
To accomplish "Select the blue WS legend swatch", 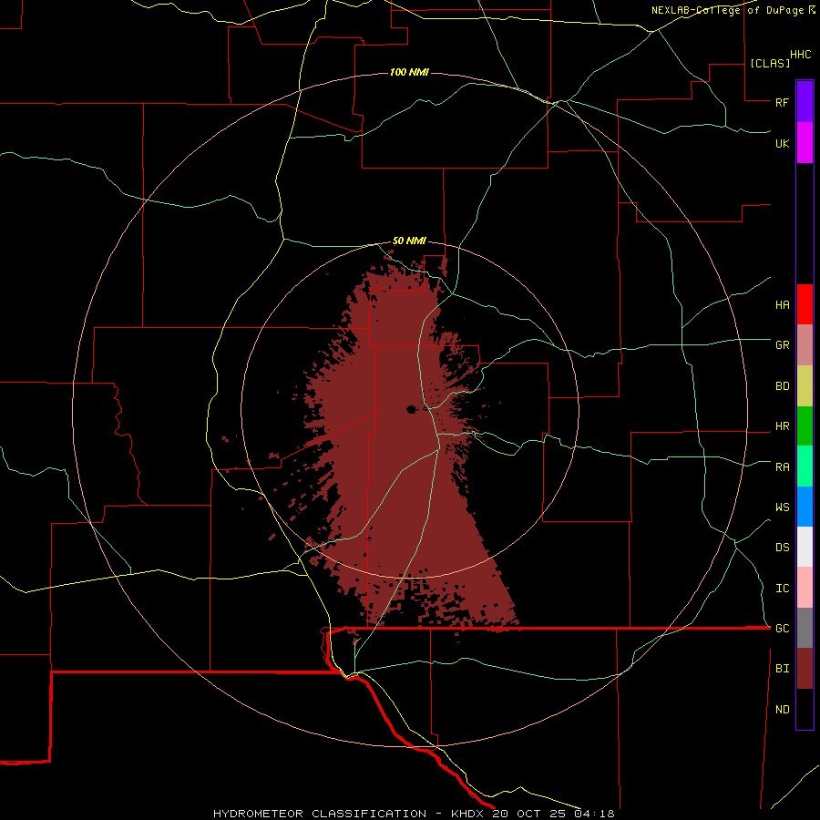I will (805, 507).
